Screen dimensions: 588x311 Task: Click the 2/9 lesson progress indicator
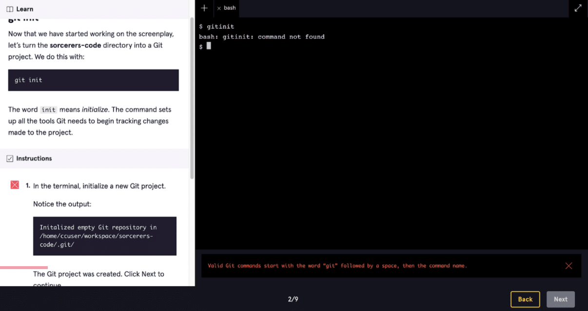[x=293, y=299]
